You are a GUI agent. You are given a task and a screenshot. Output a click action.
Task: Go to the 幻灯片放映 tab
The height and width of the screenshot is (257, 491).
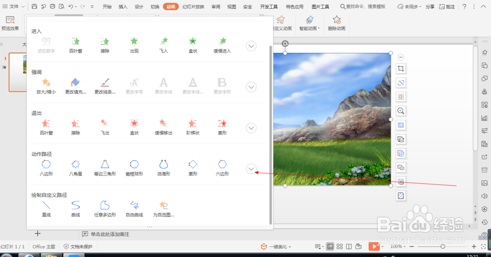pos(193,6)
